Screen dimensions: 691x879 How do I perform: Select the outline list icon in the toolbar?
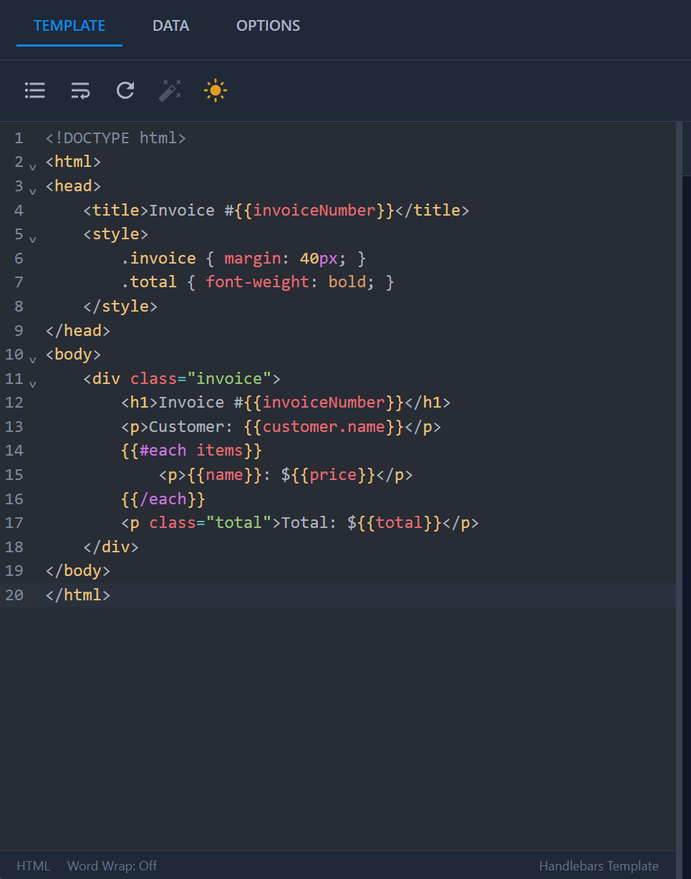pyautogui.click(x=34, y=90)
